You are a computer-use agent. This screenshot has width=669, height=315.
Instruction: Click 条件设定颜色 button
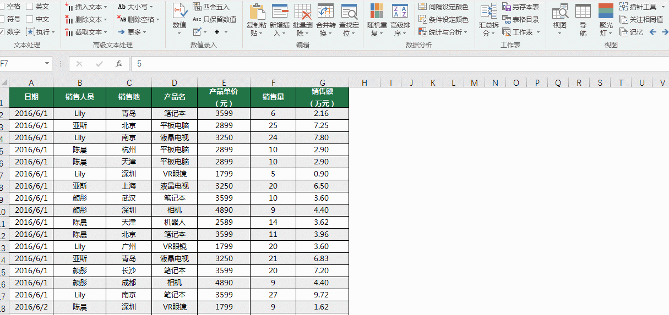443,19
